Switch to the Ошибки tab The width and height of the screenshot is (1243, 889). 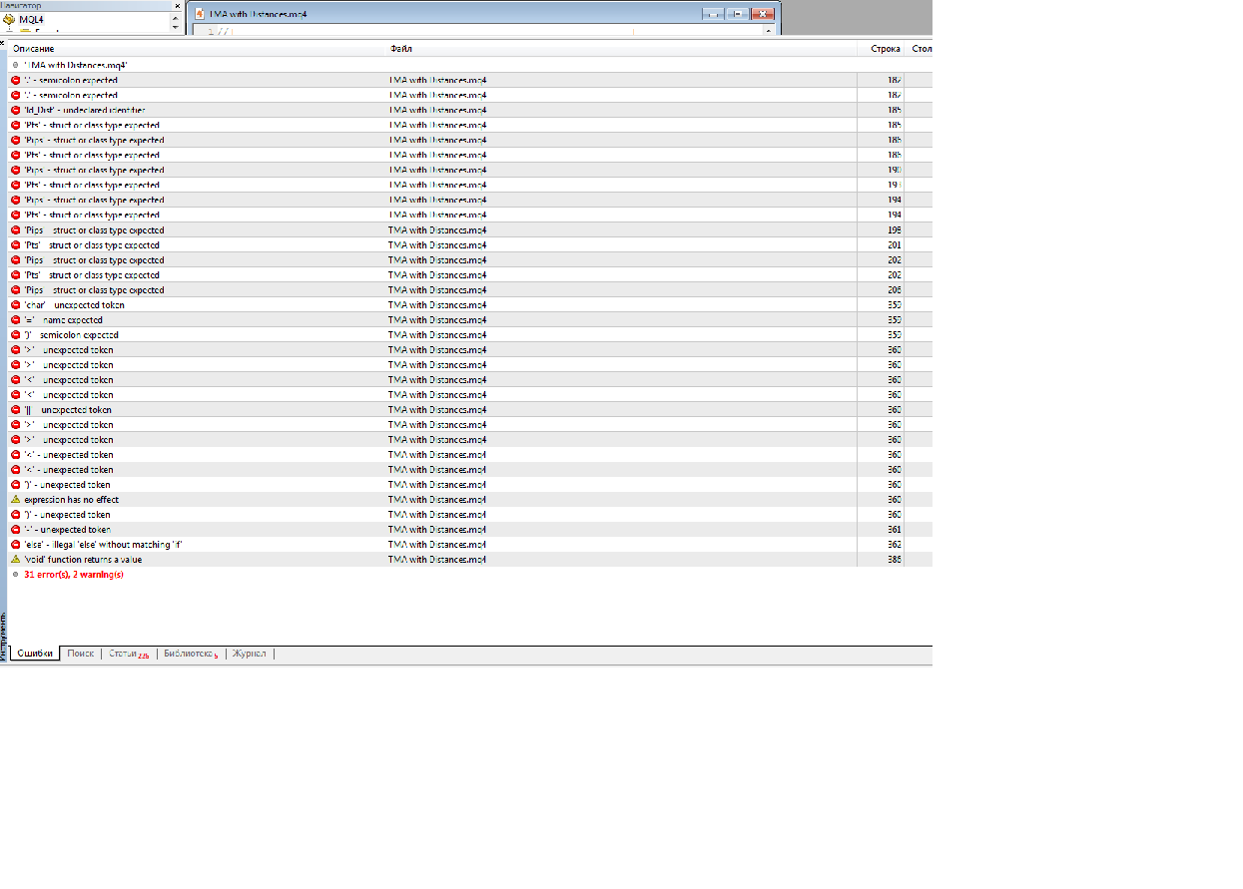36,654
